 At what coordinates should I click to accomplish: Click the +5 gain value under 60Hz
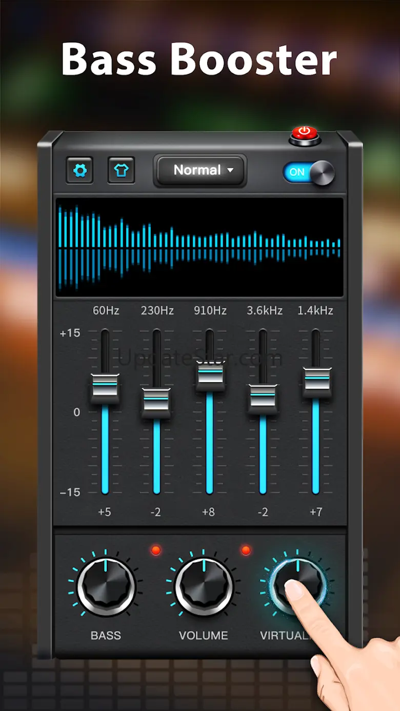105,512
